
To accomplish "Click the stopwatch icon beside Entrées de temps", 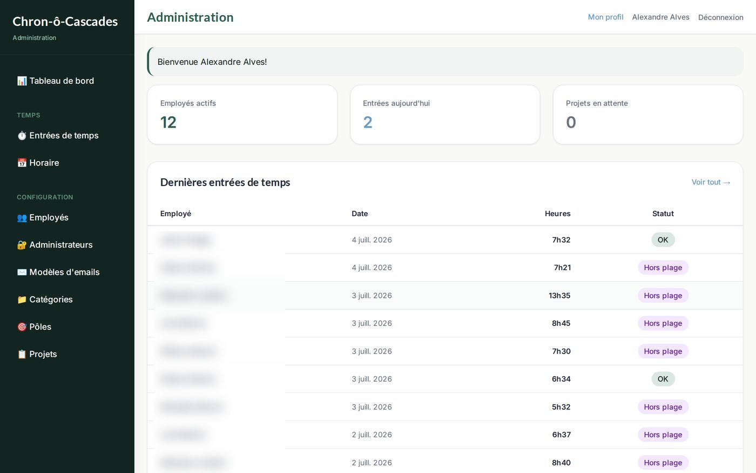I will click(22, 136).
